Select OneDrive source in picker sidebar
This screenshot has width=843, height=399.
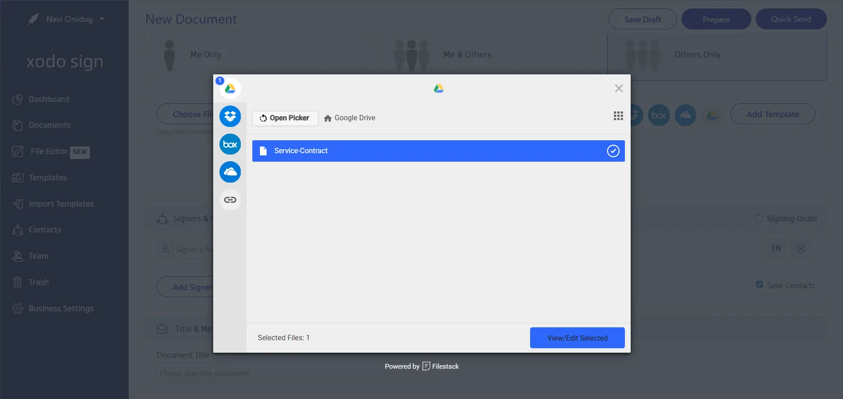[230, 172]
